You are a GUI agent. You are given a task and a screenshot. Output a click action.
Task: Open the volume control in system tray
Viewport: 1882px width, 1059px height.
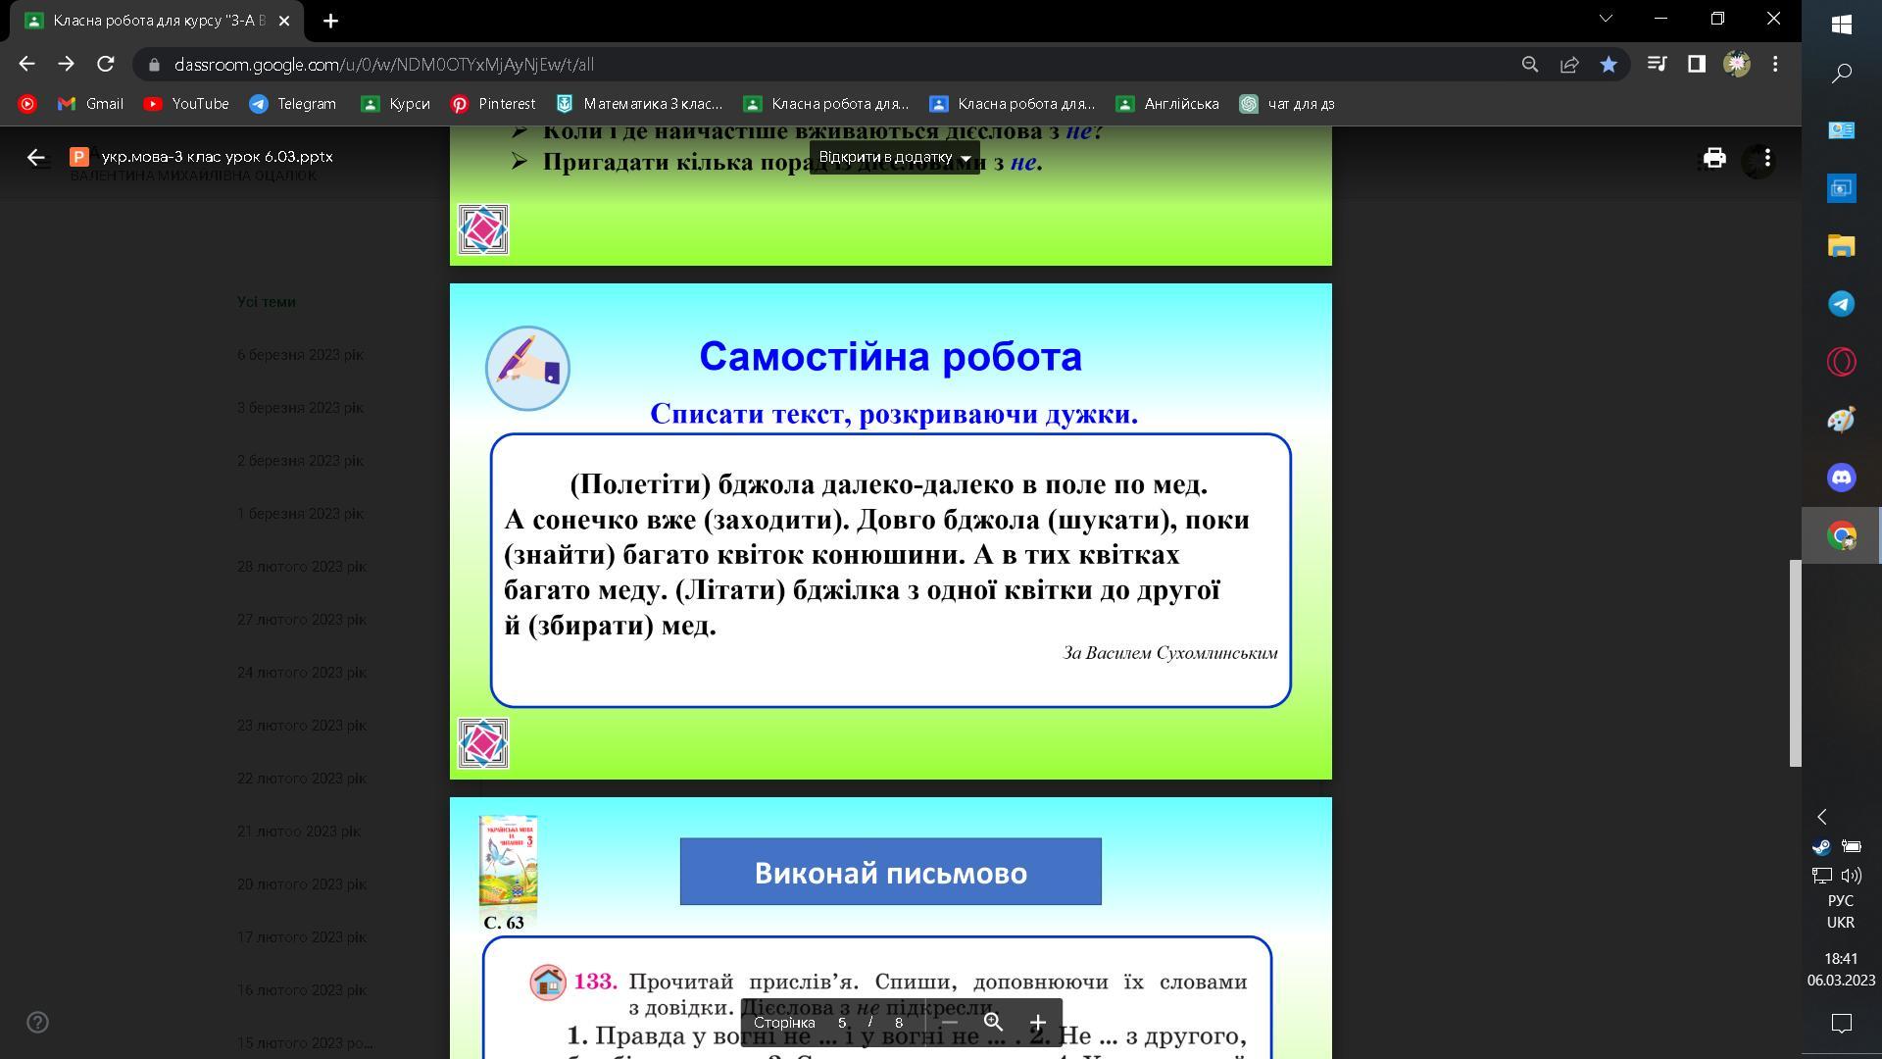pyautogui.click(x=1852, y=875)
